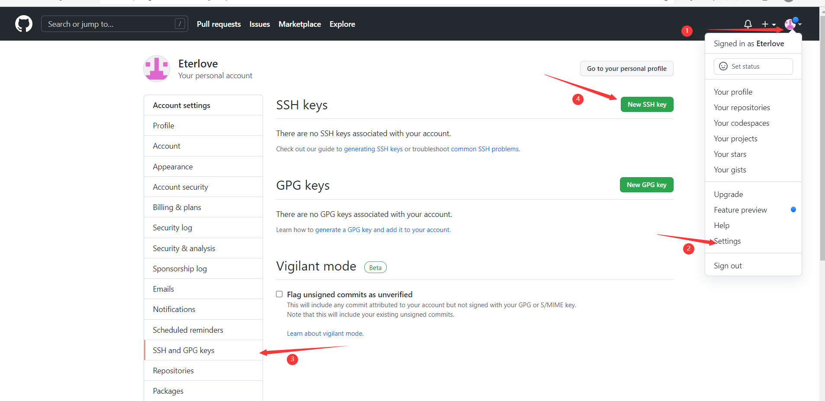Open Help from the user menu
Image resolution: width=825 pixels, height=401 pixels.
pyautogui.click(x=753, y=226)
